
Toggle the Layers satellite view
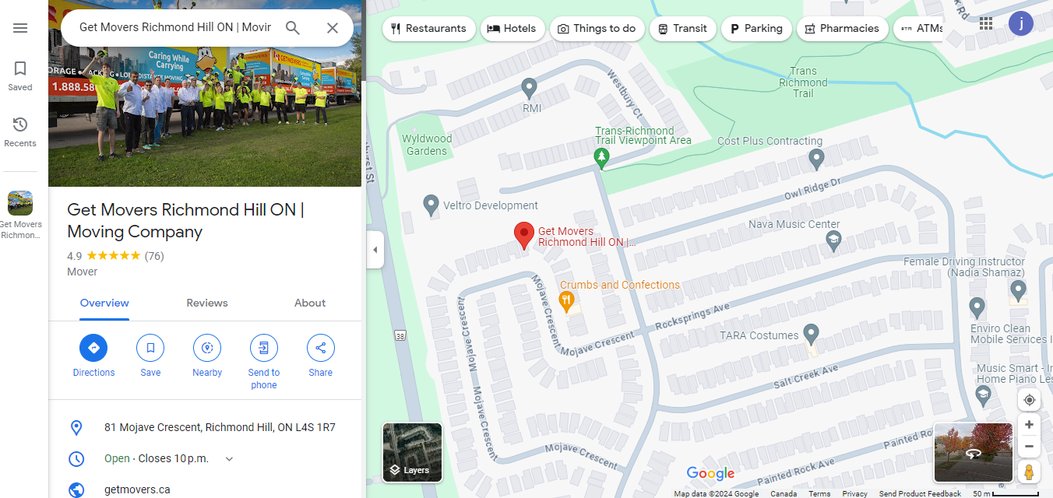coord(412,452)
